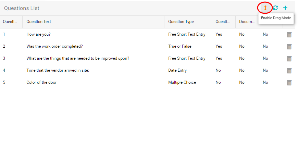Viewport: 298px width, 141px height.
Task: Delete question 3 using trash icon
Action: 289,59
